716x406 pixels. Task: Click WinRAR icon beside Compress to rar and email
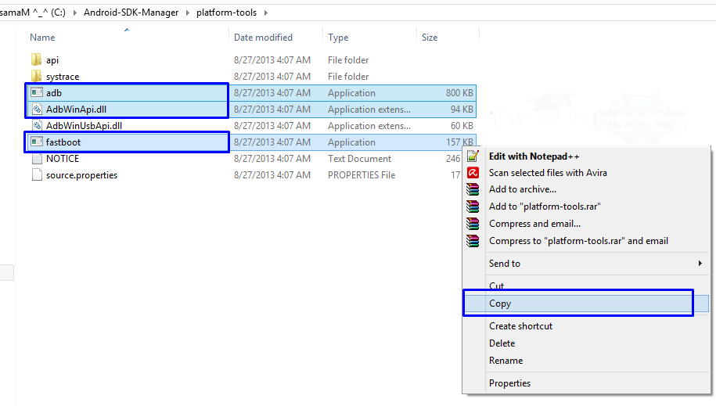pyautogui.click(x=473, y=241)
